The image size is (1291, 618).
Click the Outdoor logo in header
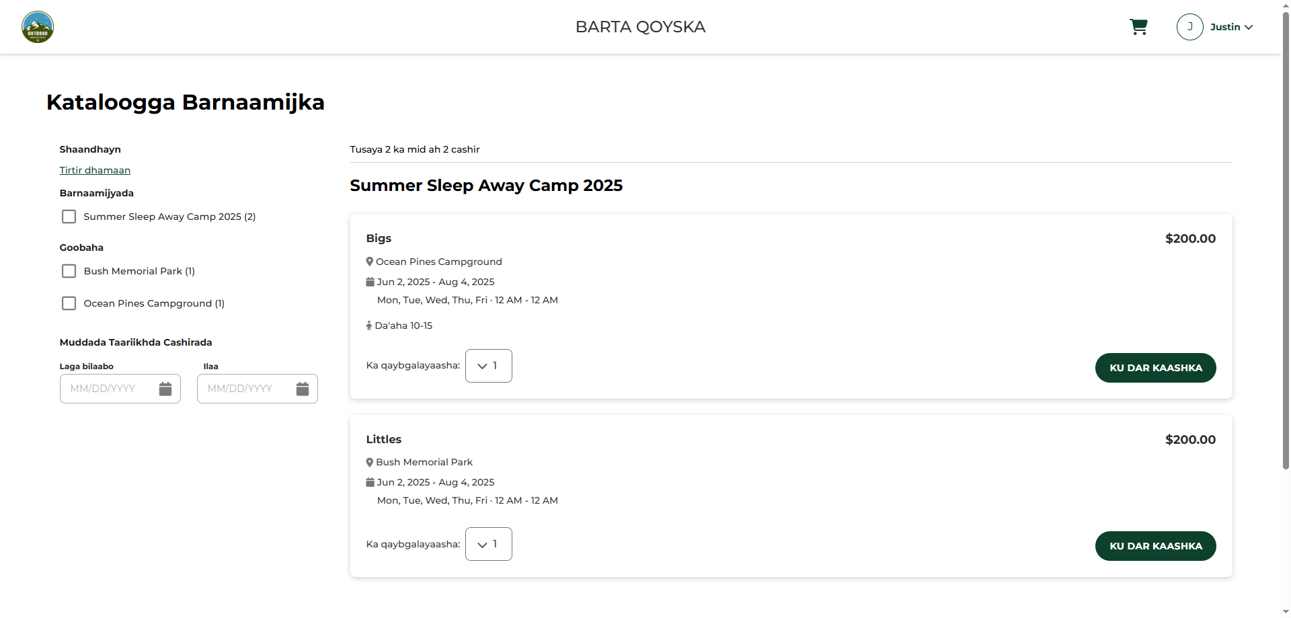tap(38, 27)
